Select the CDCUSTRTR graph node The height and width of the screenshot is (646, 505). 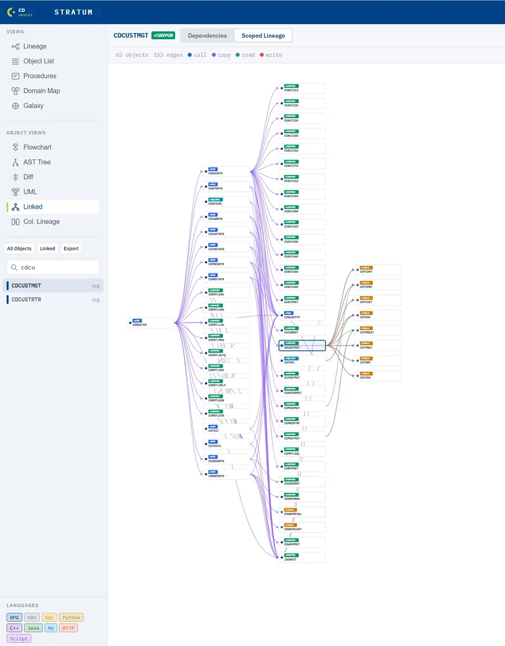pos(226,232)
